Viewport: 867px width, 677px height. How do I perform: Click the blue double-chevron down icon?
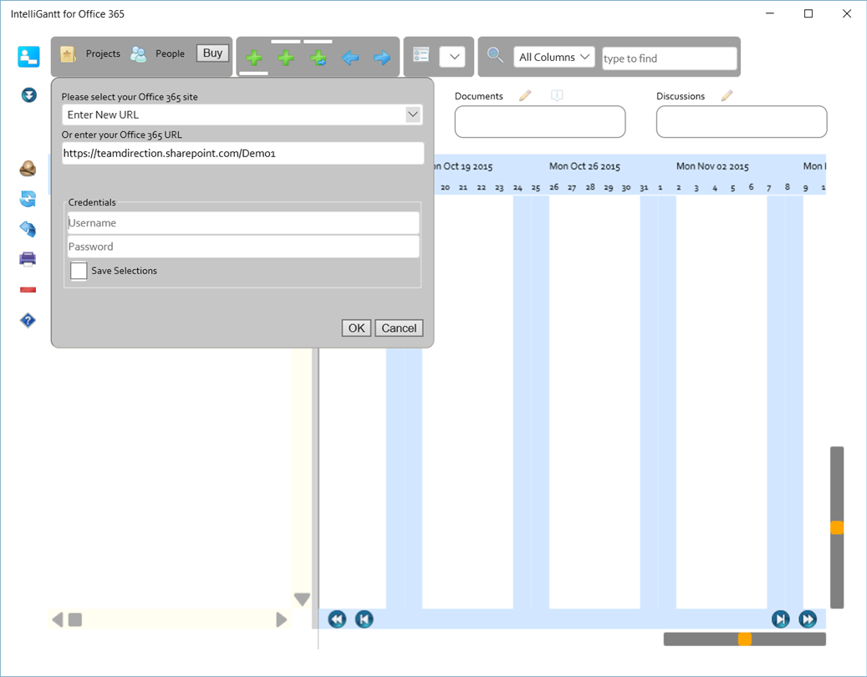(28, 95)
